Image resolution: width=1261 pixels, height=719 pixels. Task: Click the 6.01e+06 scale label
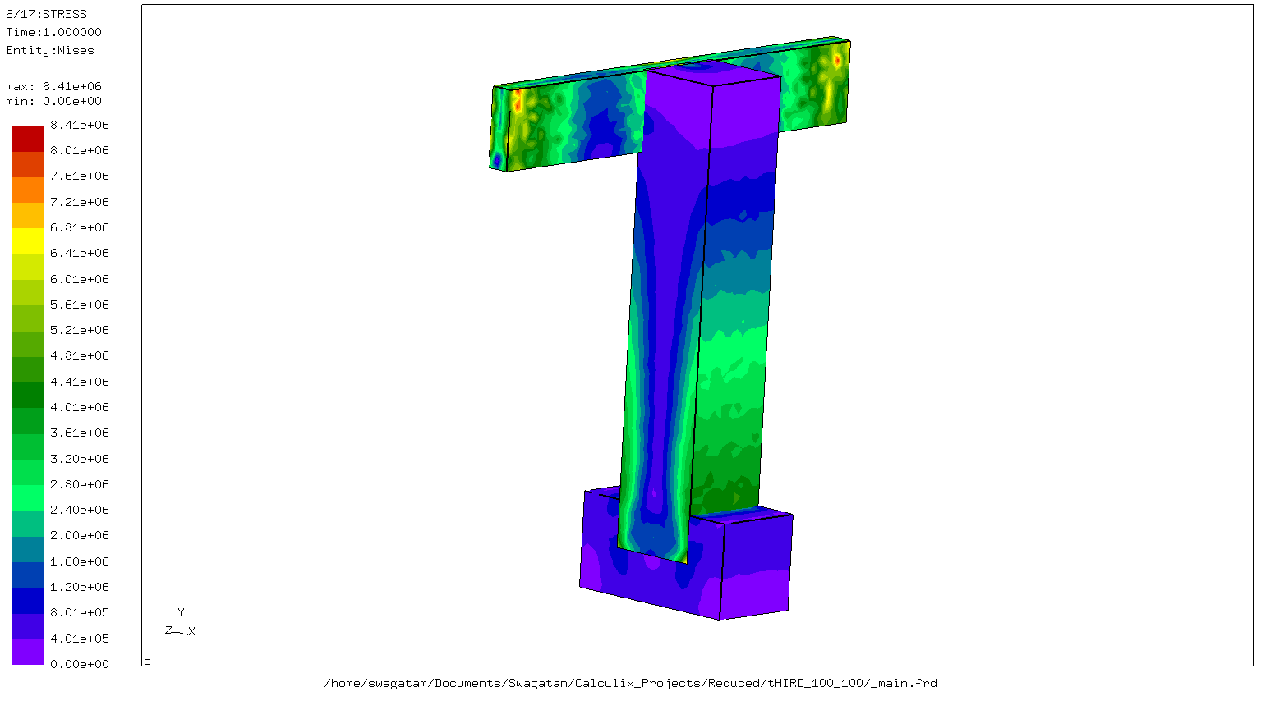click(x=80, y=279)
